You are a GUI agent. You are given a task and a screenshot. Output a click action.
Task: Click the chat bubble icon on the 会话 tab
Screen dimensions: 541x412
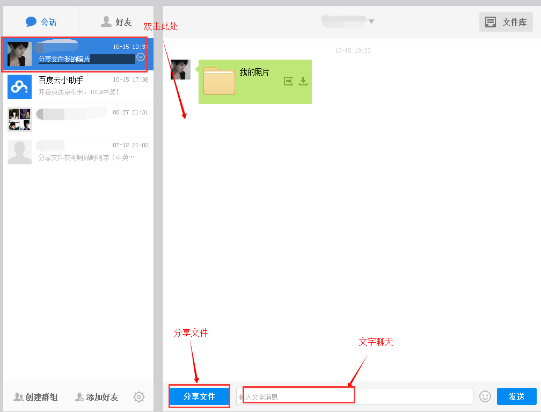(31, 21)
